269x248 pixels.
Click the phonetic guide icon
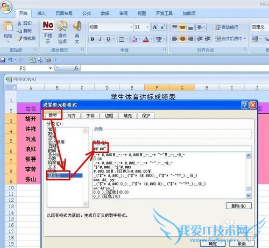pos(159,39)
